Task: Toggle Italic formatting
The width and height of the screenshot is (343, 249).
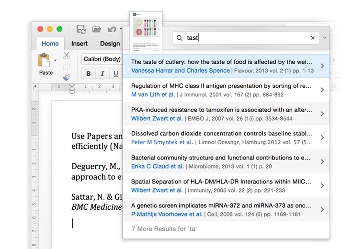Action: (102, 73)
